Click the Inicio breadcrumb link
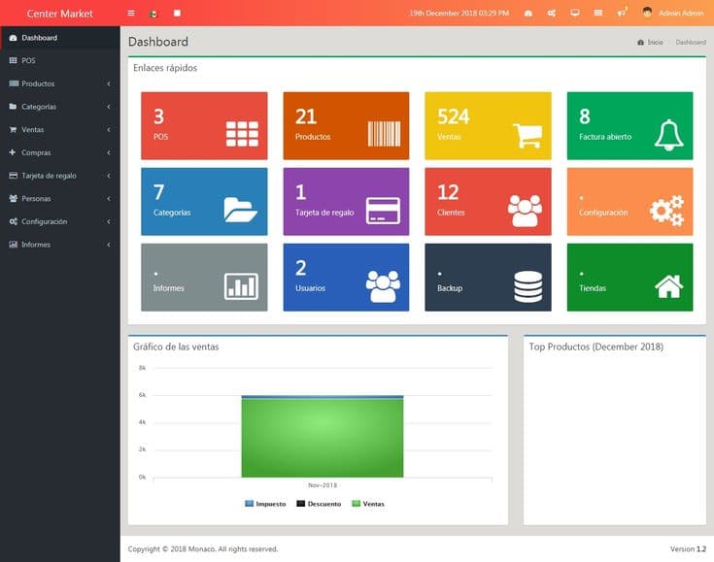 tap(650, 42)
